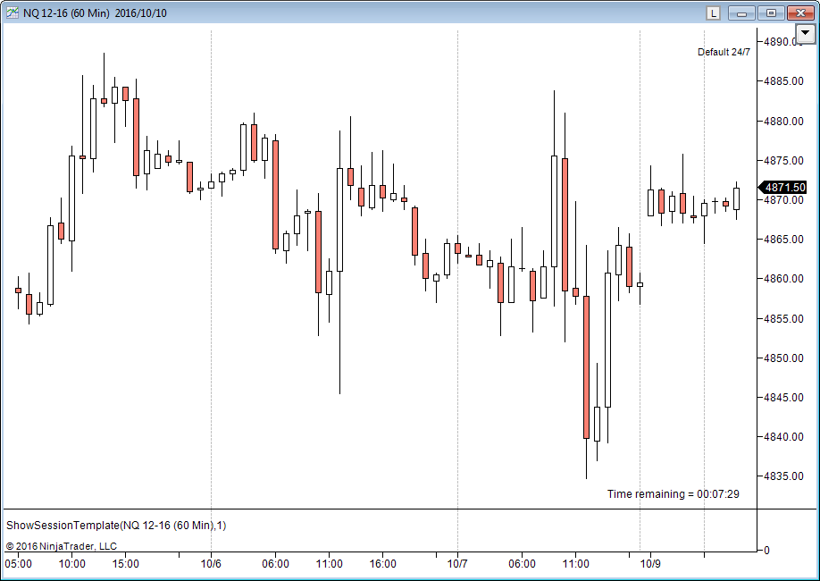Click the 4850.00 price axis label
This screenshot has width=820, height=581.
(x=783, y=358)
